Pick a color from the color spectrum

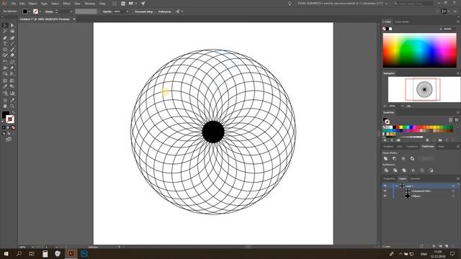[x=419, y=50]
